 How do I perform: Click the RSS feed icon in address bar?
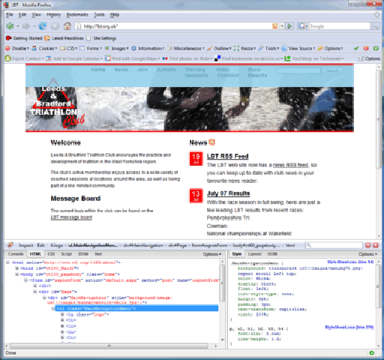click(x=274, y=26)
